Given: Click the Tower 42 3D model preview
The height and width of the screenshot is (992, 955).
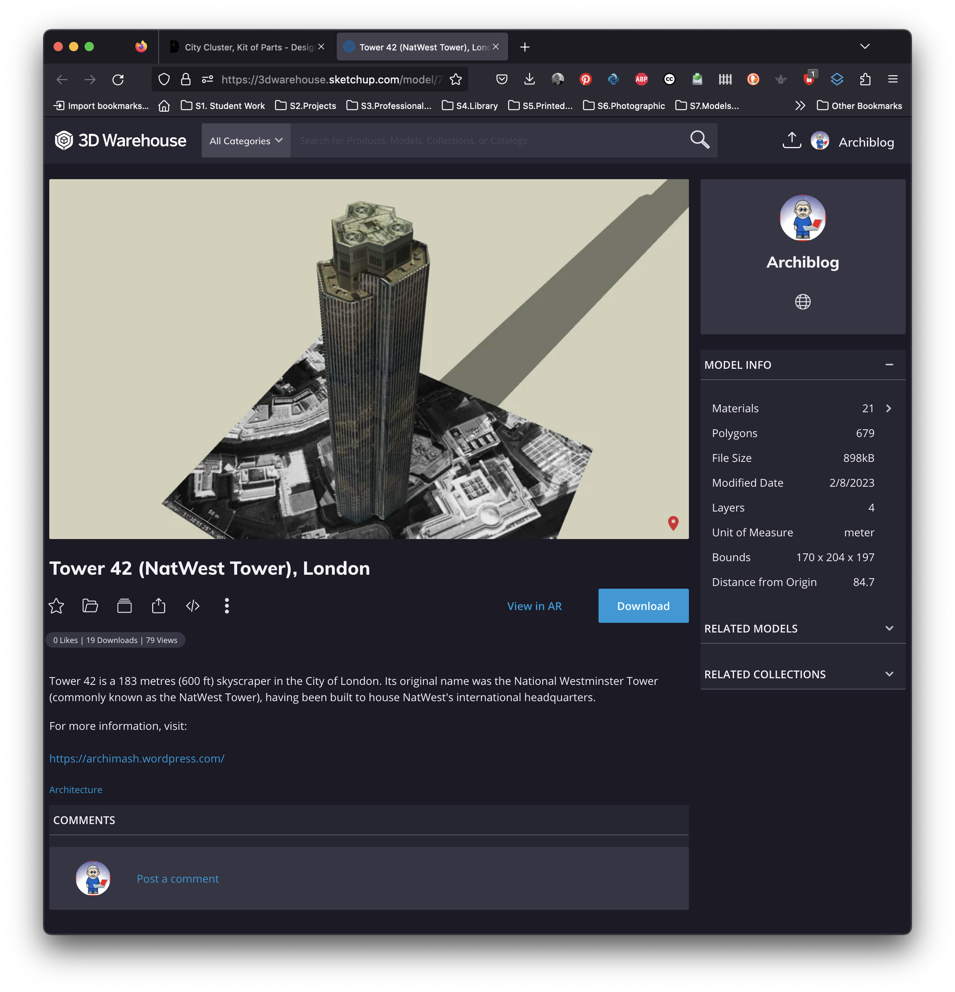Looking at the screenshot, I should click(369, 359).
